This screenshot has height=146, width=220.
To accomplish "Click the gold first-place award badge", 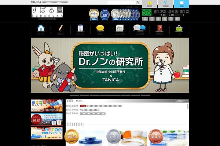I will pyautogui.click(x=94, y=15).
